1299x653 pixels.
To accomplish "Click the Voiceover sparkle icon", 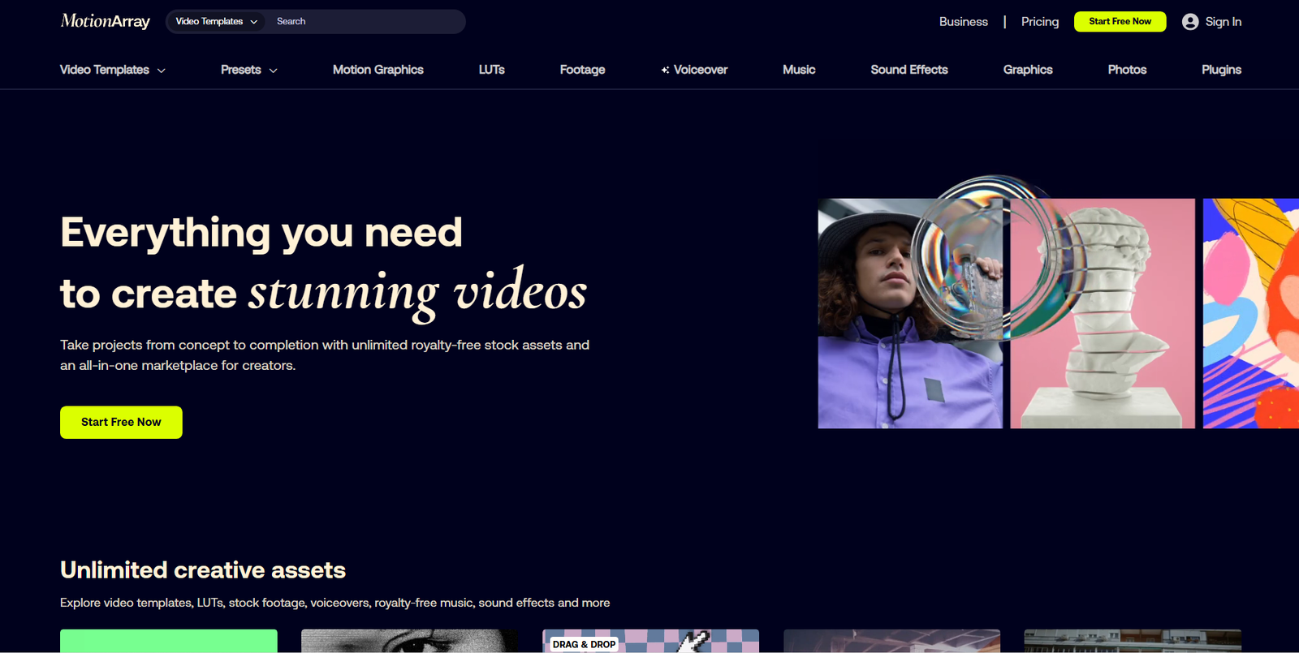I will click(x=665, y=71).
